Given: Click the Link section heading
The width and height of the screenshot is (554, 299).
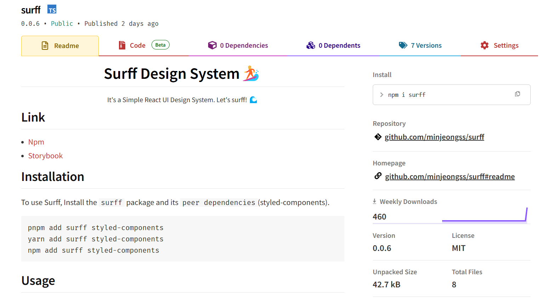Looking at the screenshot, I should point(33,117).
